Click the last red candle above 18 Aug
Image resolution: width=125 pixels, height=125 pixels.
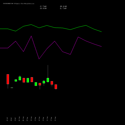click(56, 87)
